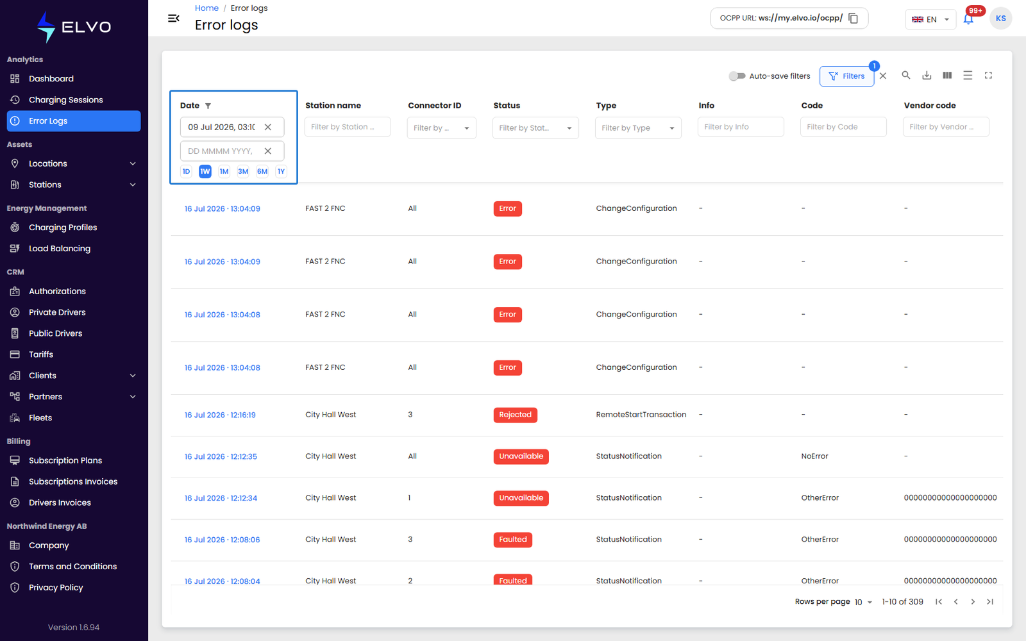Download error logs using the export icon
The width and height of the screenshot is (1026, 641).
point(927,75)
